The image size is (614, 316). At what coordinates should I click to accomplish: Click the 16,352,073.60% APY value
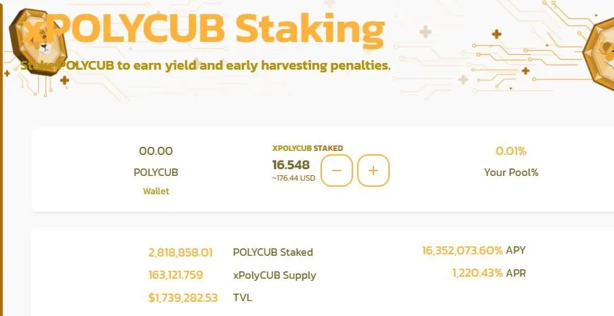point(462,250)
